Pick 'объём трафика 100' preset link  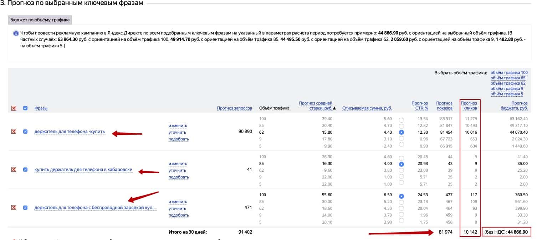[x=509, y=73]
